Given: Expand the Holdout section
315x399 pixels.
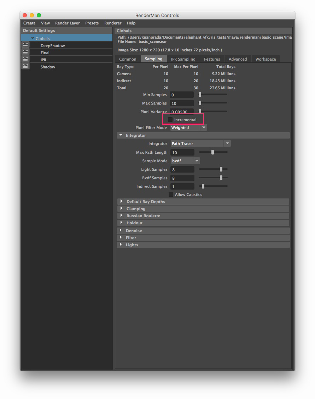Looking at the screenshot, I should (121, 223).
